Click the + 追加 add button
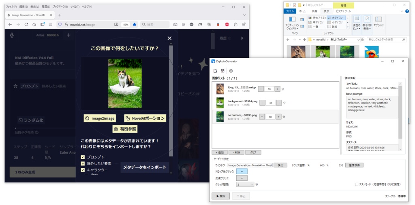Viewport: 415px width, 205px height. (220, 152)
